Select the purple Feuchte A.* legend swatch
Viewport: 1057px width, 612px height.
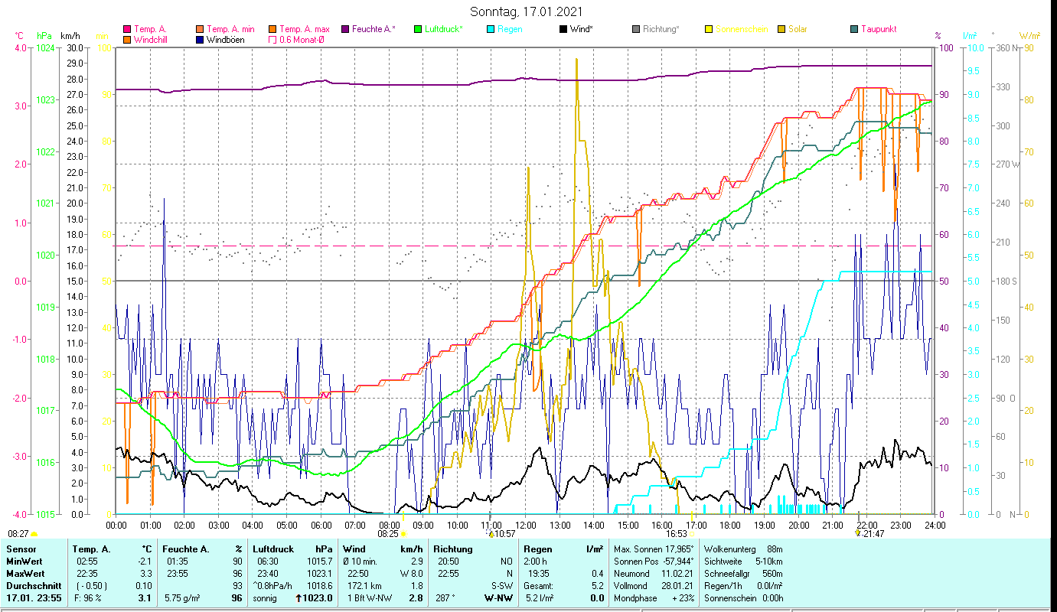tap(345, 29)
